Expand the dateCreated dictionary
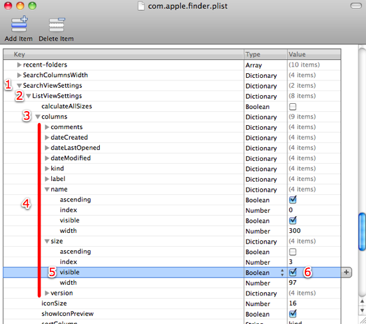 click(x=47, y=138)
